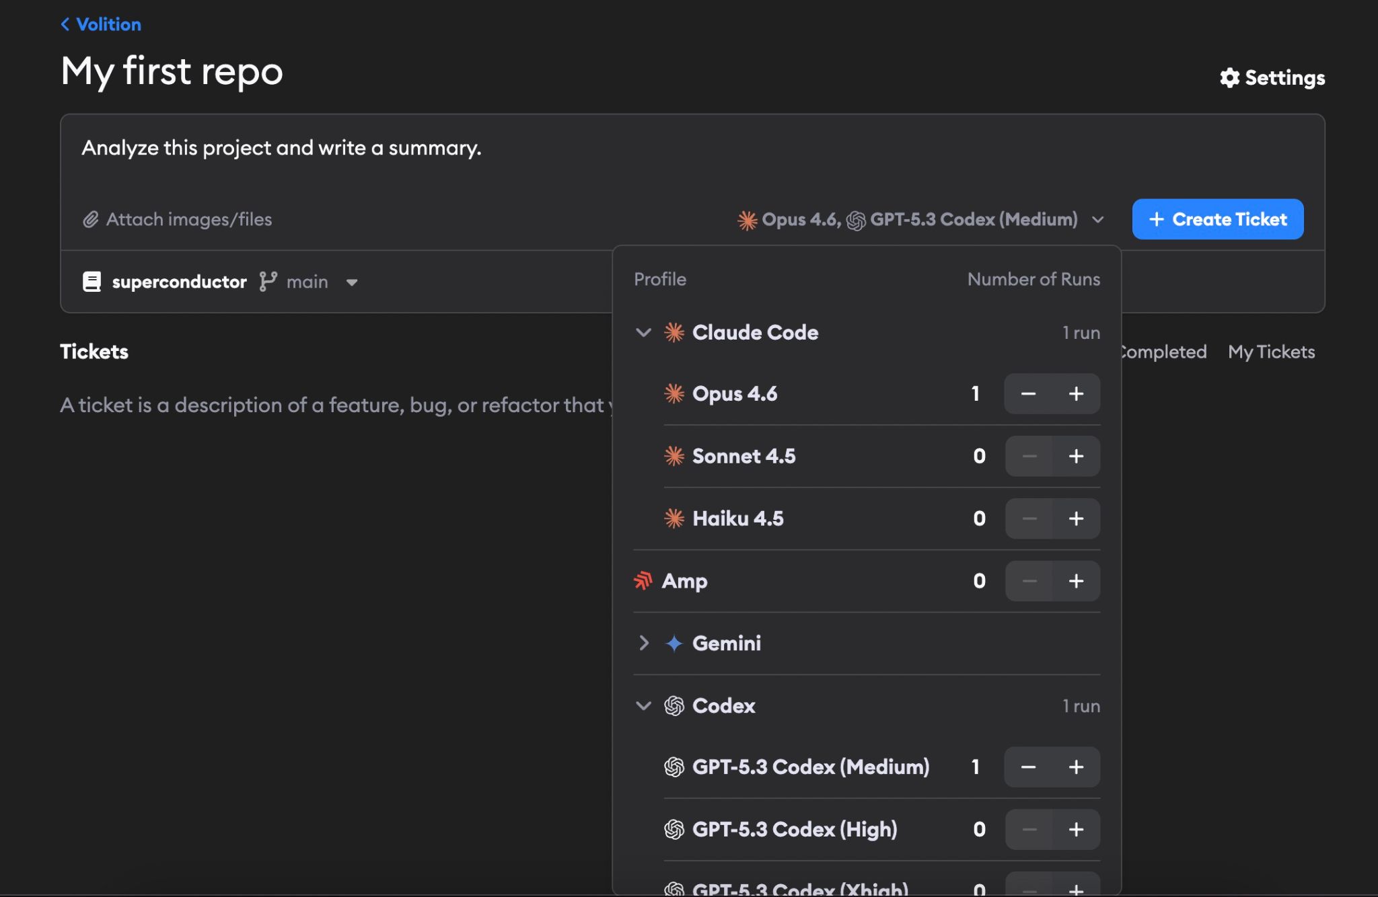This screenshot has width=1378, height=897.
Task: Increase Sonnet 4.5 runs with plus button
Action: [1077, 456]
